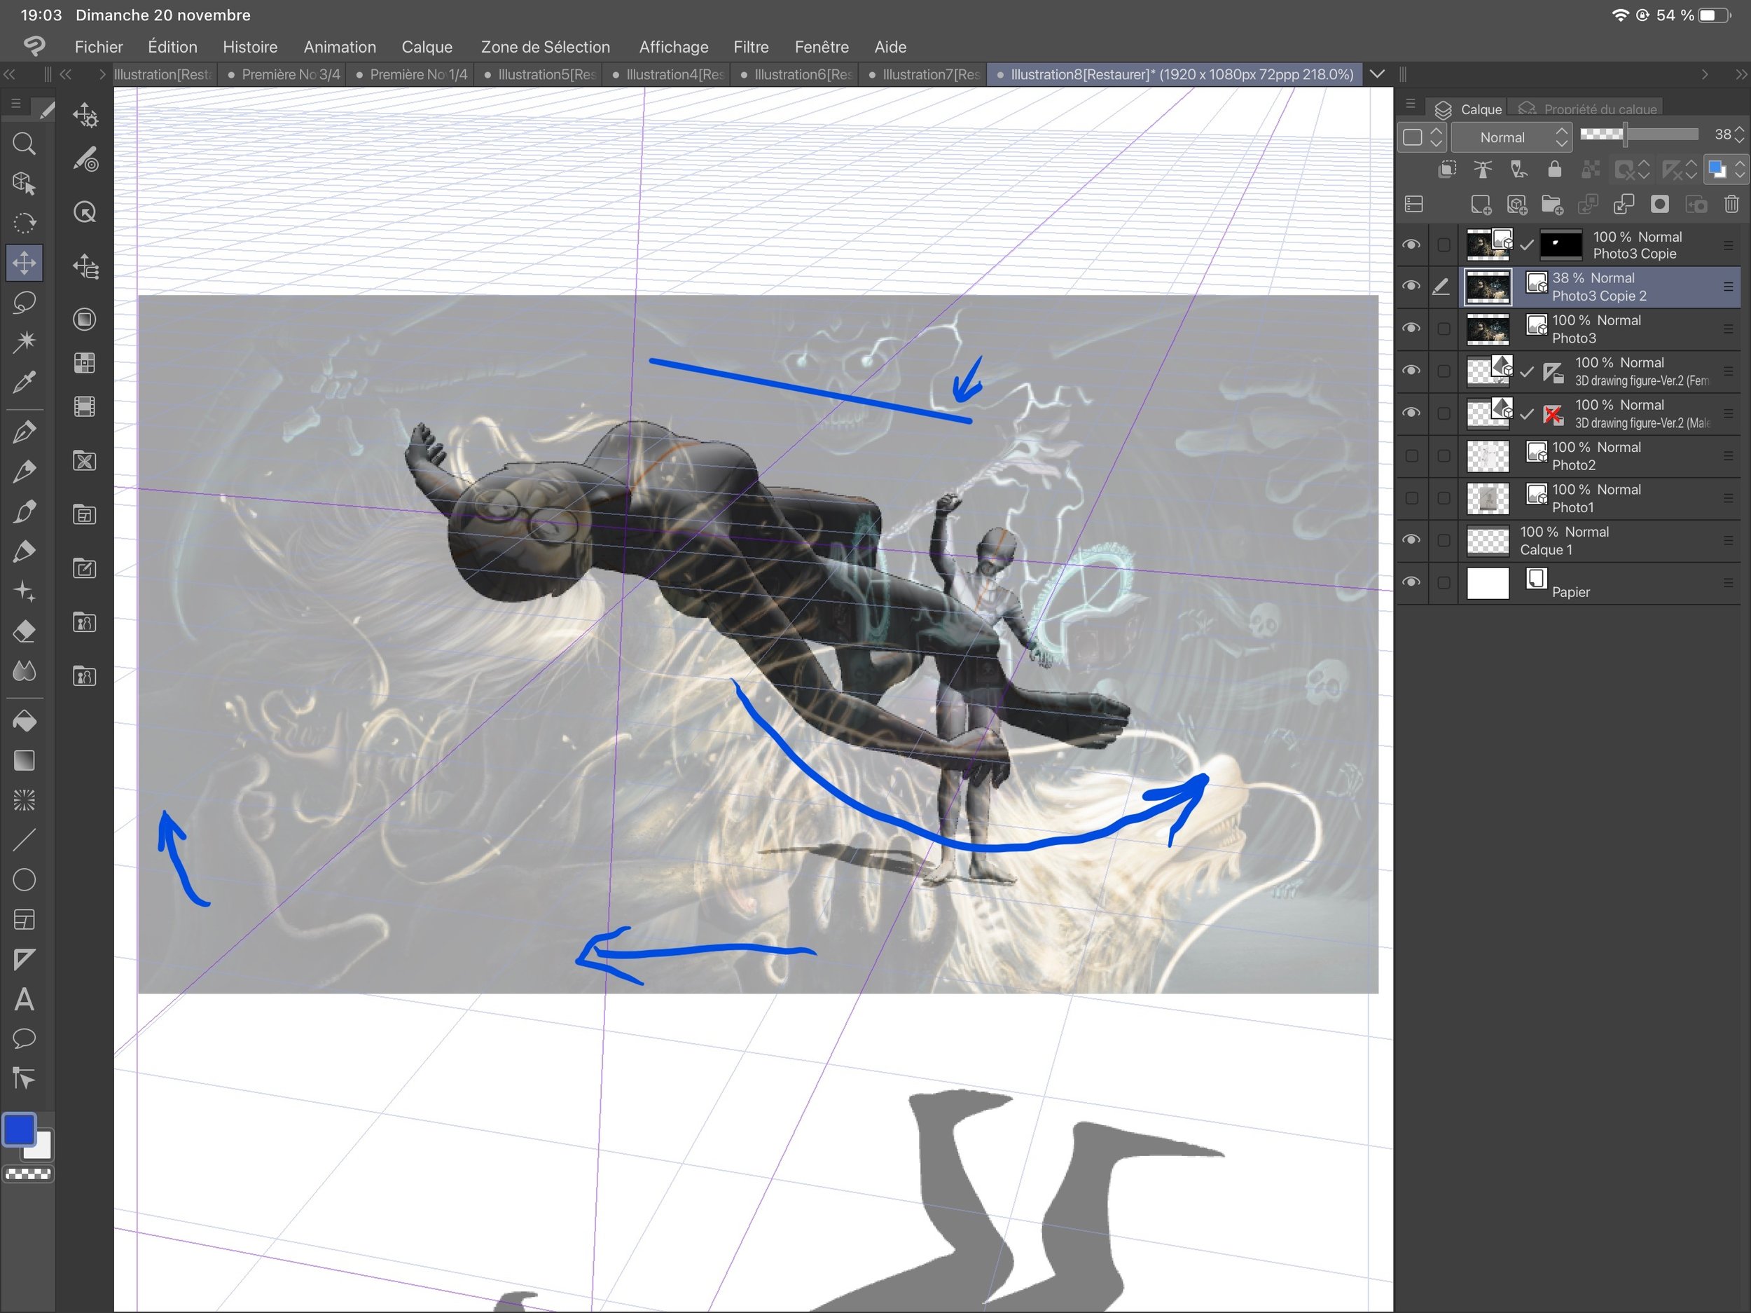
Task: Select the Eraser tool
Action: point(25,631)
